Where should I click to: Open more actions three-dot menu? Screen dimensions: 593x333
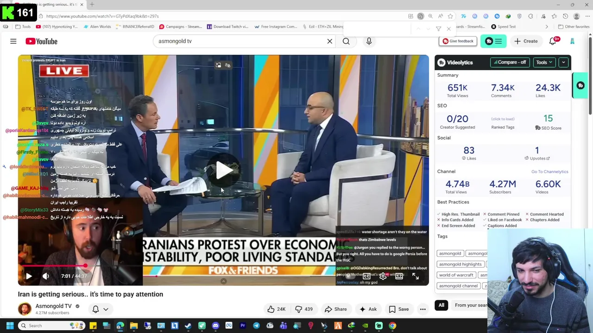pyautogui.click(x=423, y=309)
